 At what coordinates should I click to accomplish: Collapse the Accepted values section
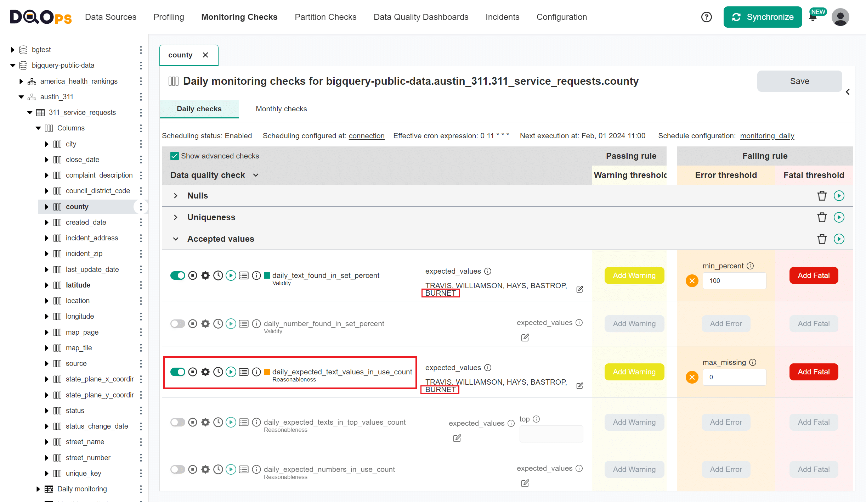pos(175,239)
